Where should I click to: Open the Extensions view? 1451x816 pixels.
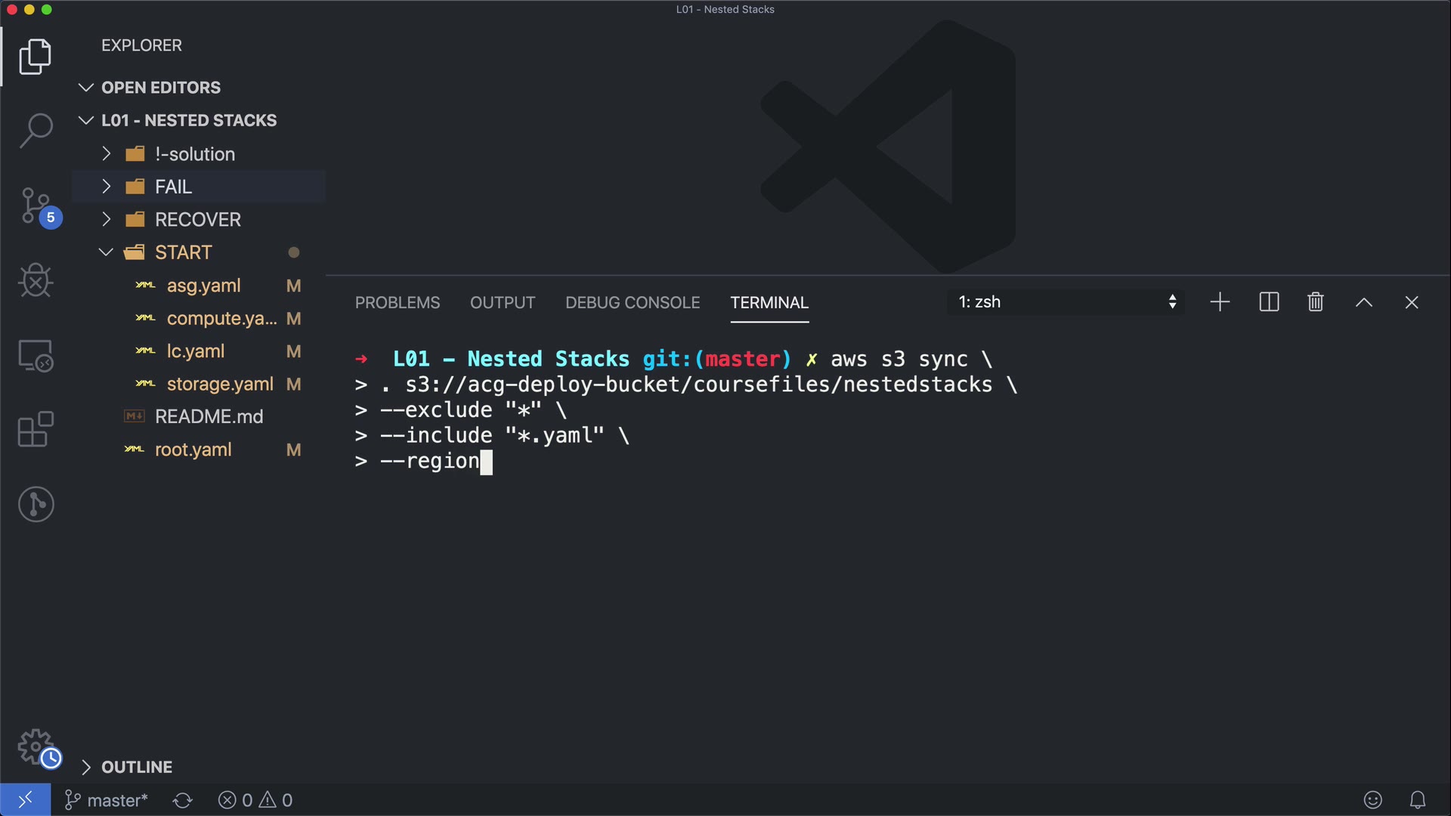(36, 430)
